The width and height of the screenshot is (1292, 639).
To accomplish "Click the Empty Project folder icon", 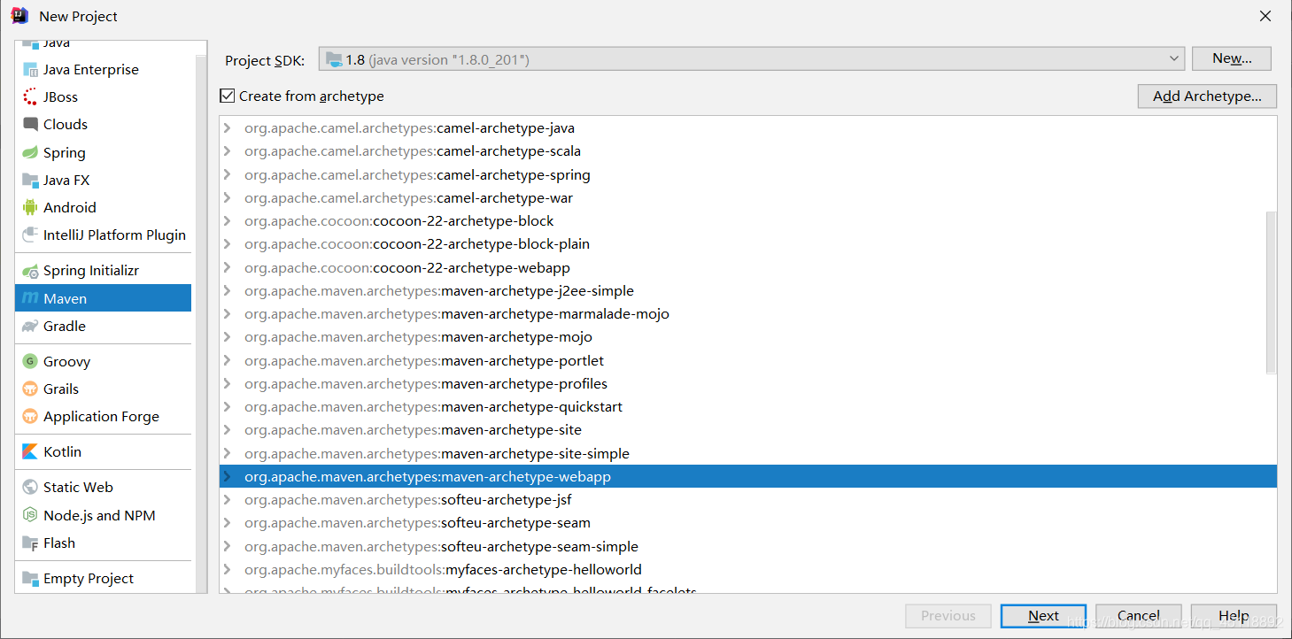I will point(30,579).
